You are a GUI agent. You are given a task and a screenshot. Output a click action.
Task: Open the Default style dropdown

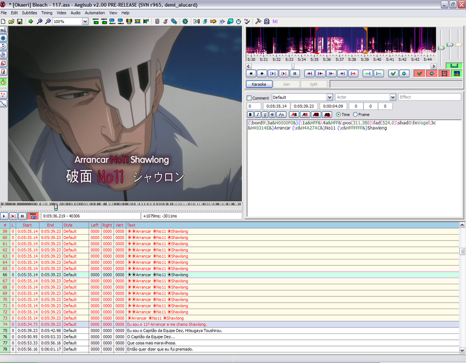click(330, 97)
